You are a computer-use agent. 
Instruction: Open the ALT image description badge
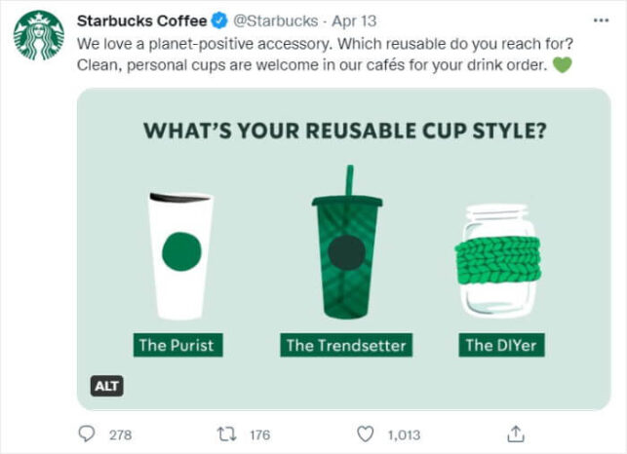(x=106, y=387)
